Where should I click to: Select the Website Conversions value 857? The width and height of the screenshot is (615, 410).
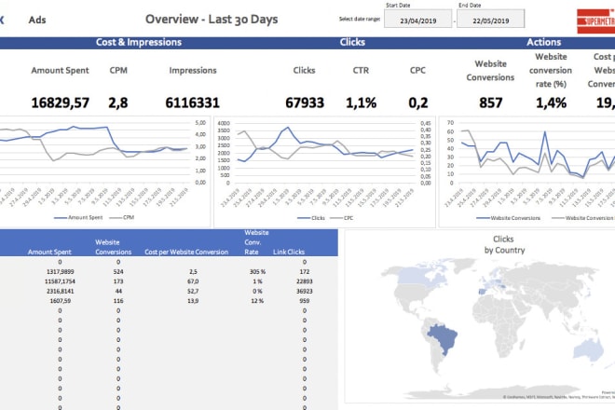490,102
